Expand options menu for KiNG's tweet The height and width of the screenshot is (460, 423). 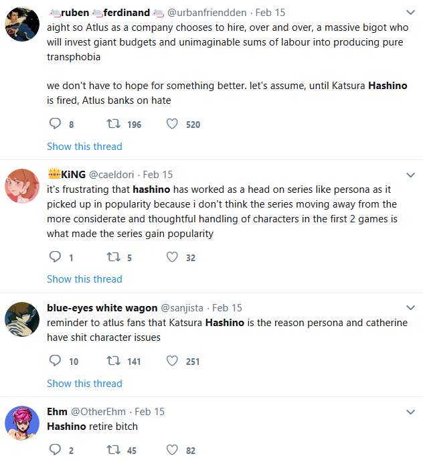pyautogui.click(x=410, y=174)
